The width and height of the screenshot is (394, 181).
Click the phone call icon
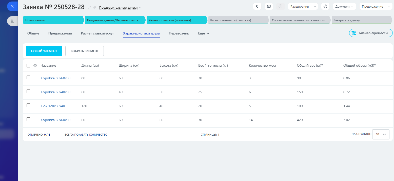tap(257, 7)
